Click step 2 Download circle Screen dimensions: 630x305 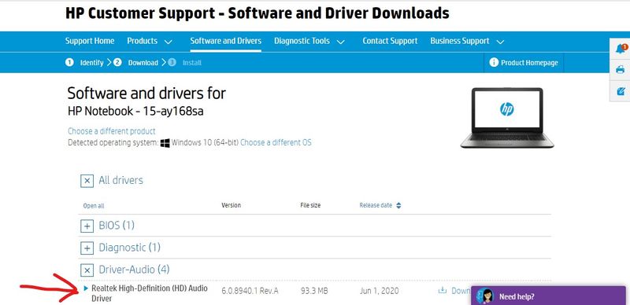117,63
